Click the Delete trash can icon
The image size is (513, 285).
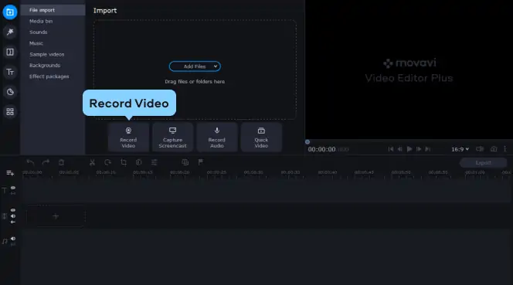pyautogui.click(x=61, y=162)
